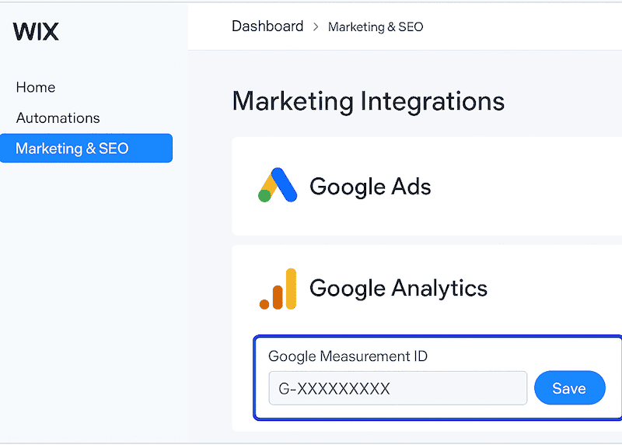The height and width of the screenshot is (445, 622).
Task: Click the Google Analytics bar-chart icon
Action: coord(278,289)
